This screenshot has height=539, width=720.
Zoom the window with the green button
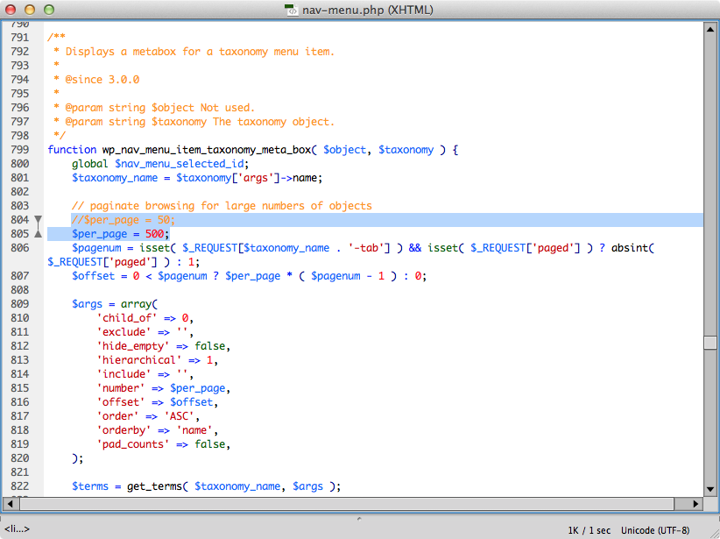pyautogui.click(x=49, y=9)
